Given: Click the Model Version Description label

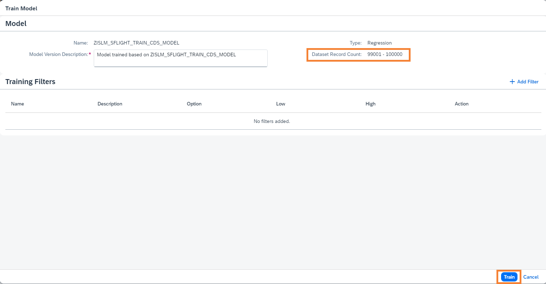Looking at the screenshot, I should (x=58, y=54).
